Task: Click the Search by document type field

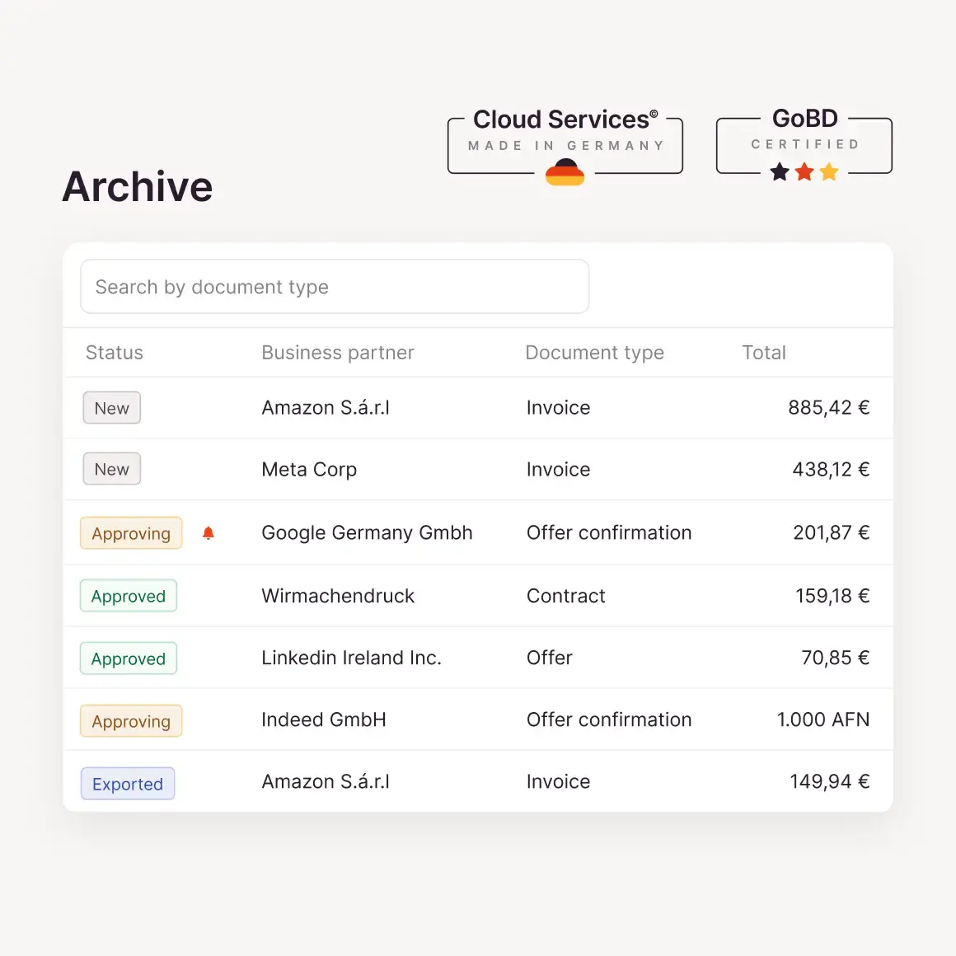Action: click(x=335, y=287)
